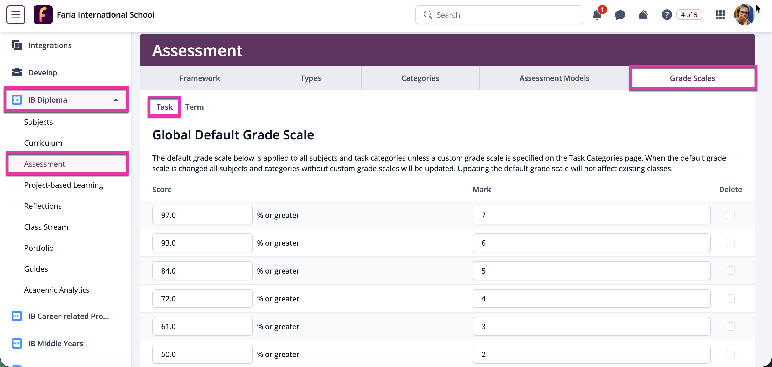The height and width of the screenshot is (367, 772).
Task: Click Mark field with value 5
Action: click(x=591, y=271)
